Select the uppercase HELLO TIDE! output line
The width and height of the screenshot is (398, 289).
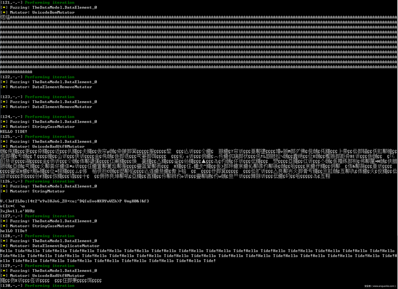pyautogui.click(x=14, y=131)
